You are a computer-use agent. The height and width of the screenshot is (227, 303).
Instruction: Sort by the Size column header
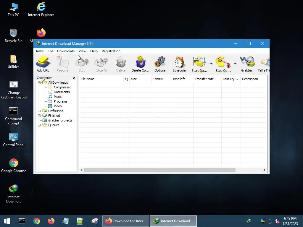point(141,79)
